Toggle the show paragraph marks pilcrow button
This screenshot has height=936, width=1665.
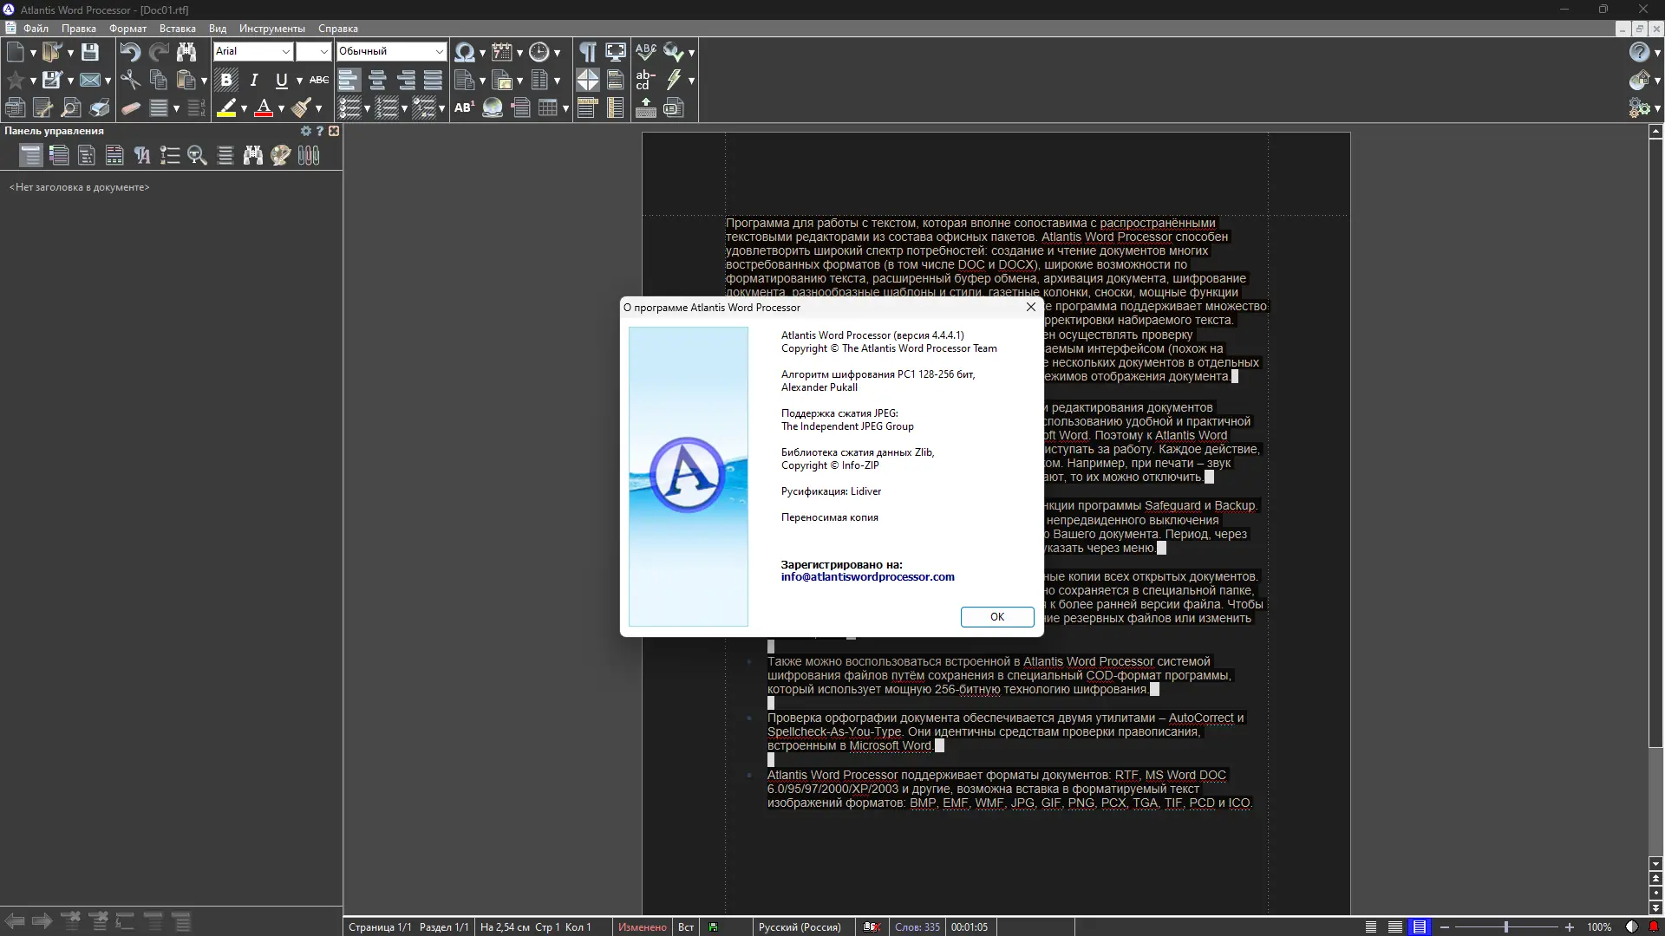(x=587, y=52)
